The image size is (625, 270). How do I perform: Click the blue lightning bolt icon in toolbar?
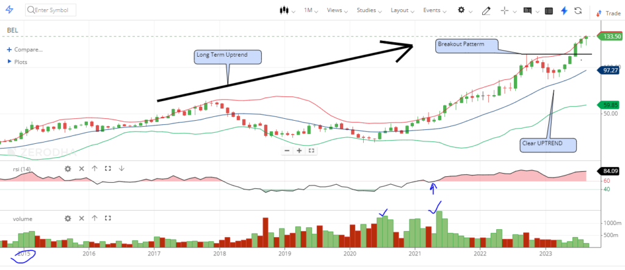tap(564, 11)
